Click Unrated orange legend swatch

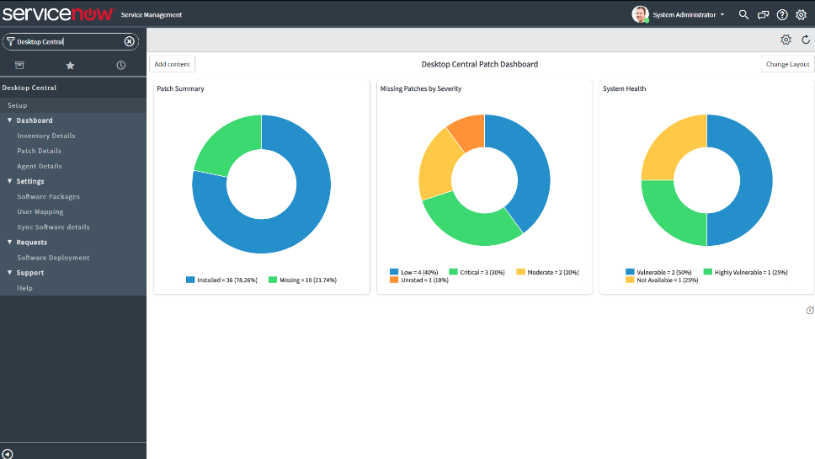tap(394, 280)
